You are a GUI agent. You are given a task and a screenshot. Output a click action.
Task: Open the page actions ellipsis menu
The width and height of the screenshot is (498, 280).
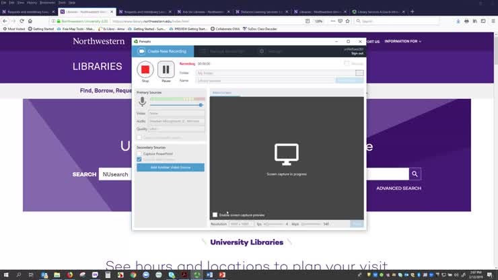pyautogui.click(x=332, y=21)
